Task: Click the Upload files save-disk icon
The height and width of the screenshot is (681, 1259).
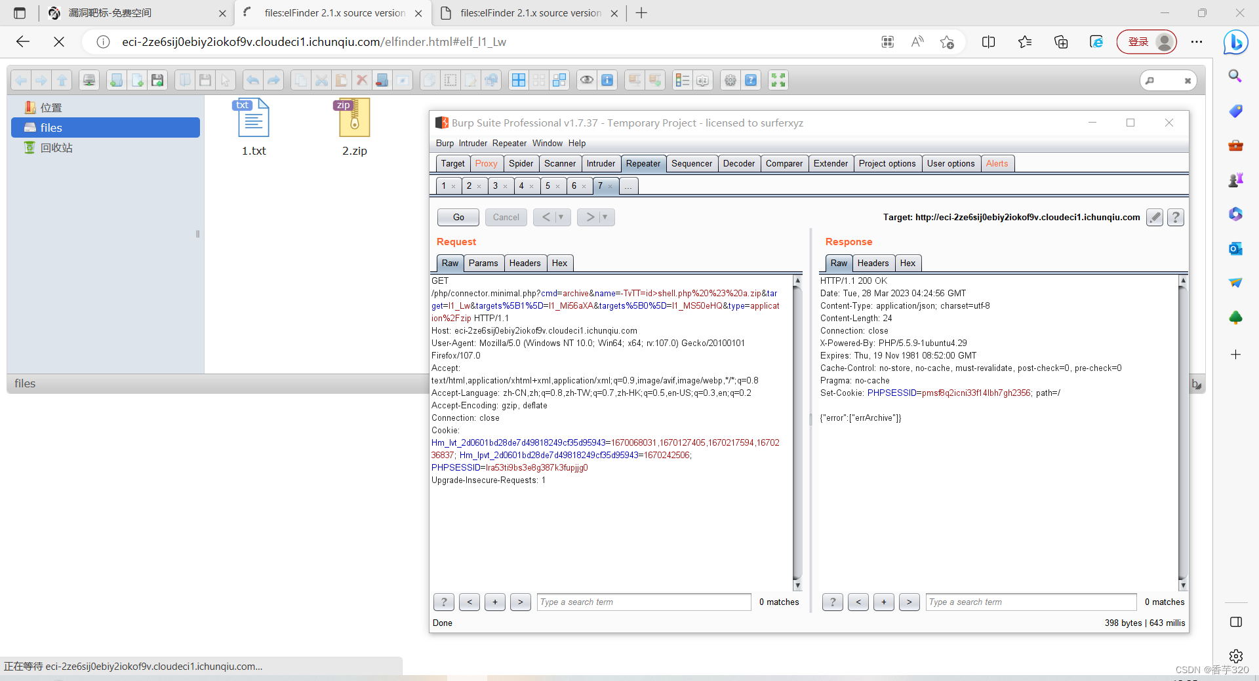Action: click(x=157, y=80)
